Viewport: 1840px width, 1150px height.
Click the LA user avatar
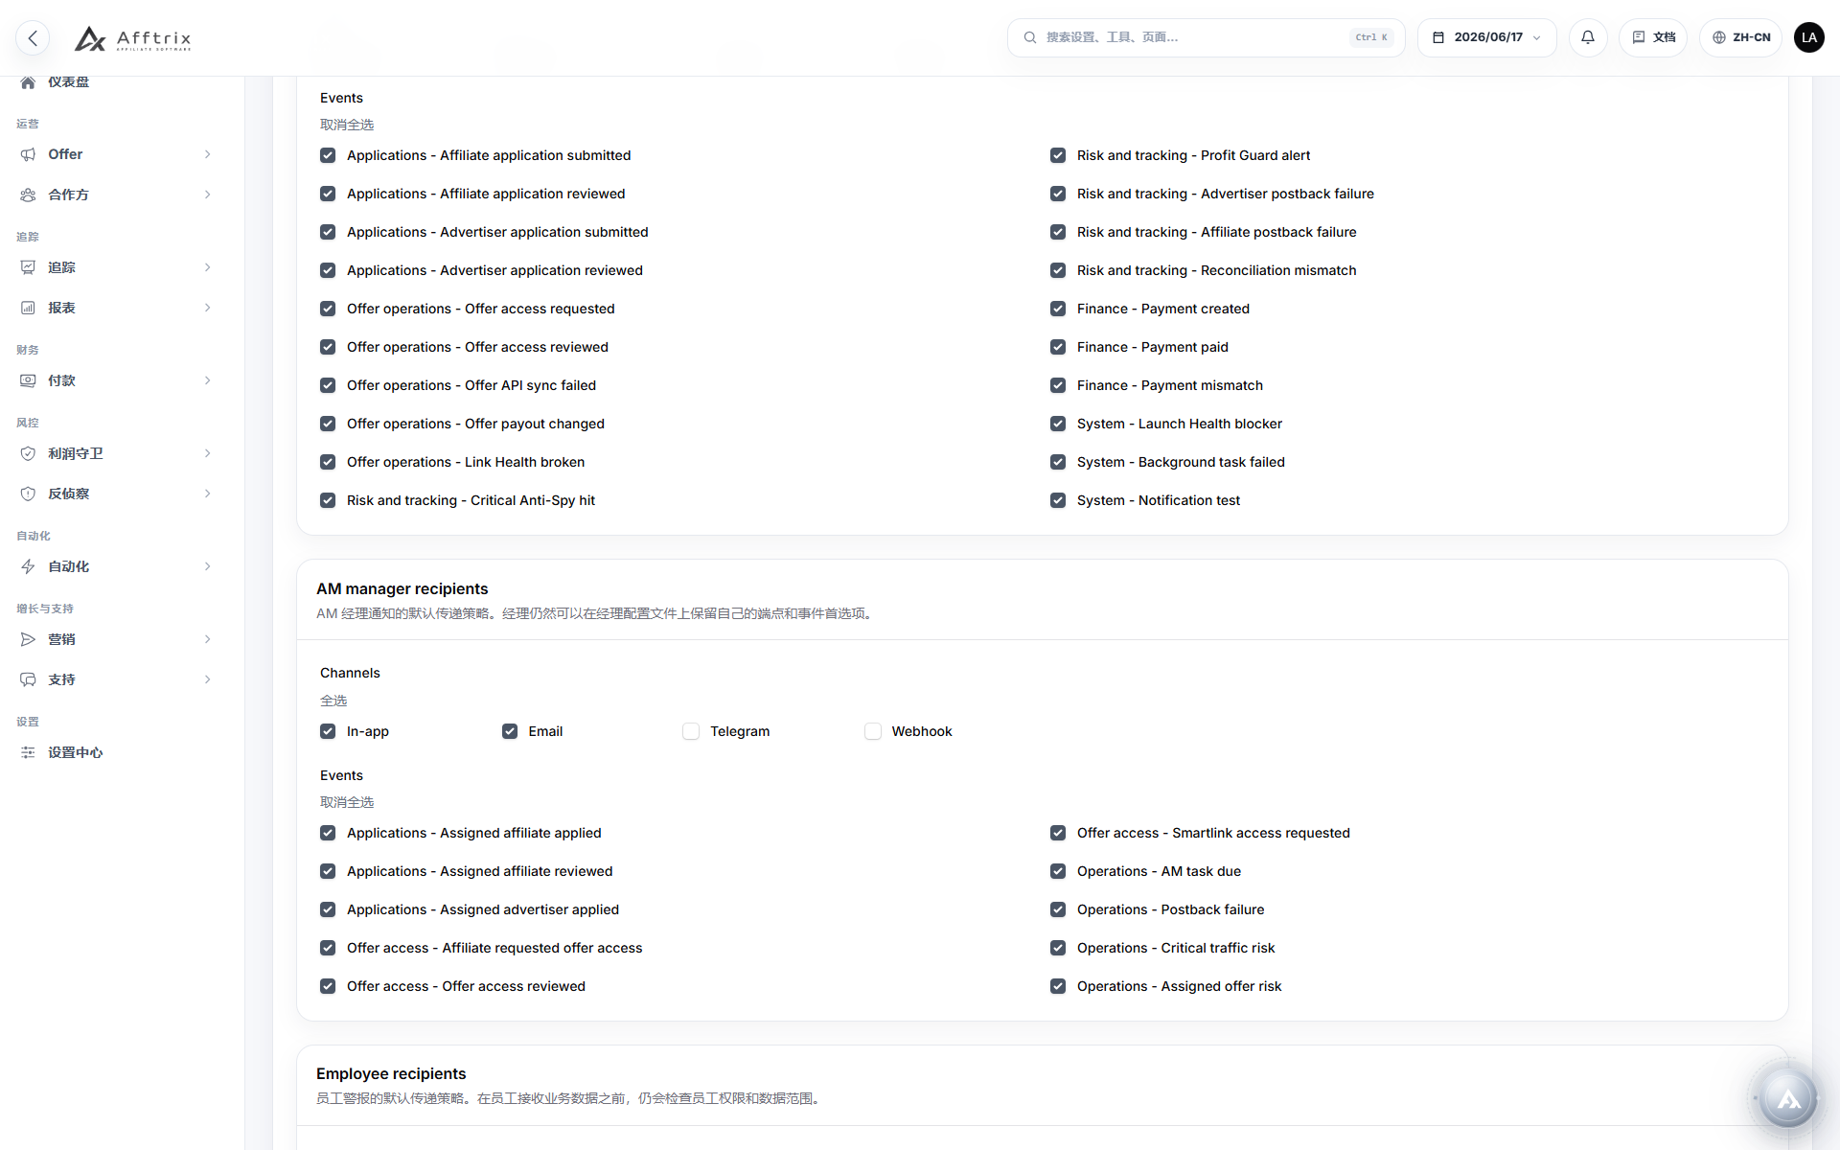1808,37
